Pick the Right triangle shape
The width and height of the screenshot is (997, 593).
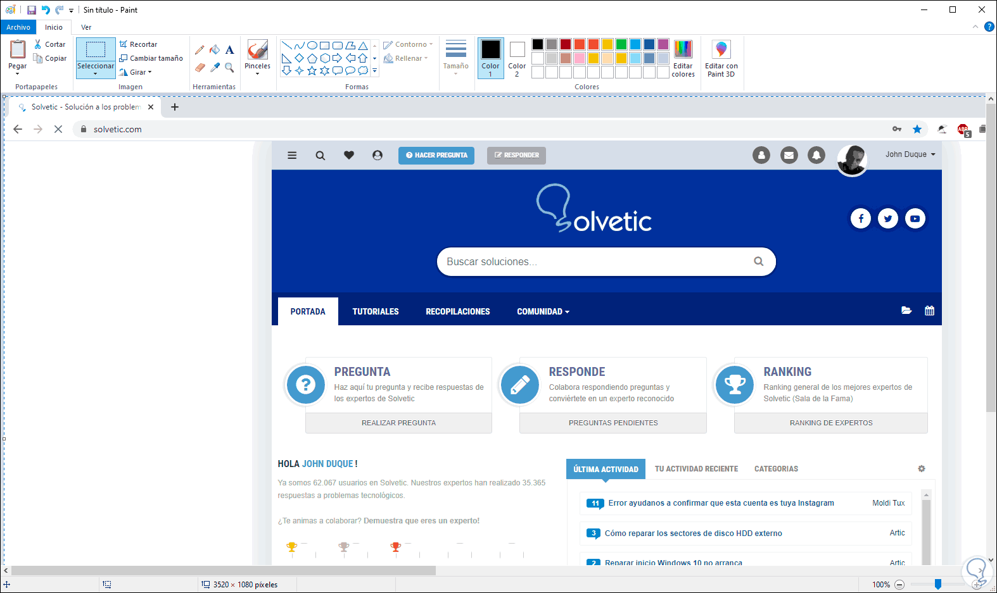click(287, 58)
